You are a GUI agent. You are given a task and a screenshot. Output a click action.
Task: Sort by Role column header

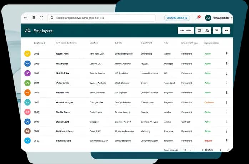pos(166,43)
